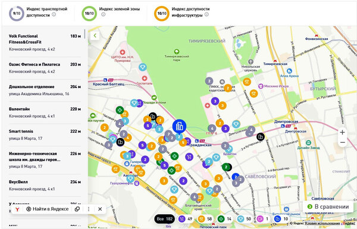
Task: Click the red Yandex Y logo
Action: [x=17, y=209]
